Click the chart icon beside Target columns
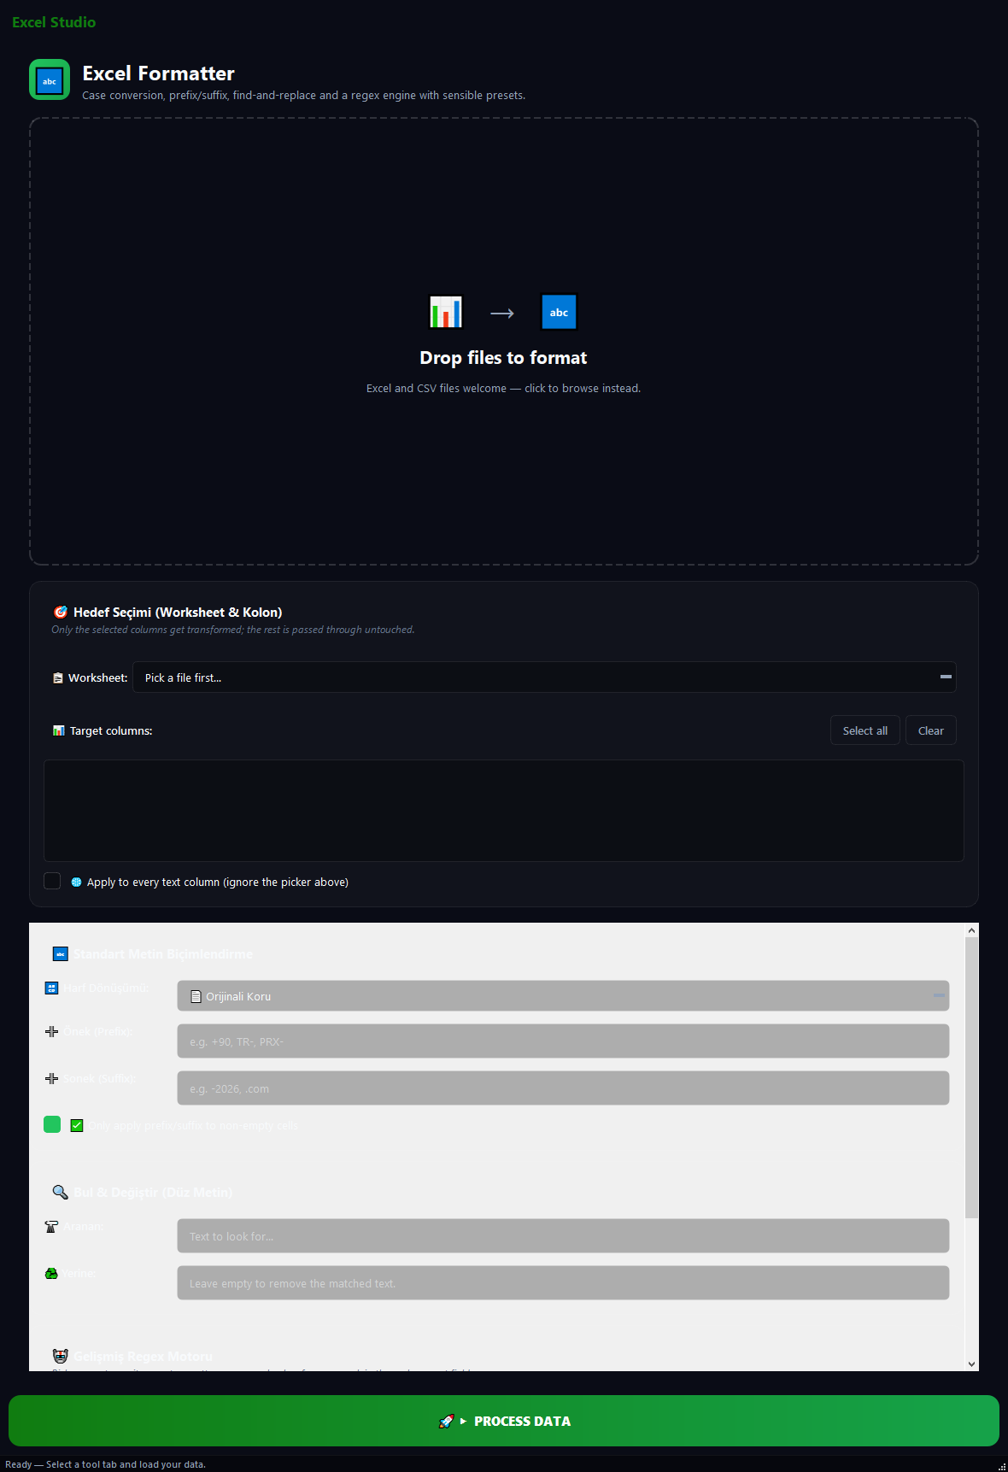 click(59, 730)
